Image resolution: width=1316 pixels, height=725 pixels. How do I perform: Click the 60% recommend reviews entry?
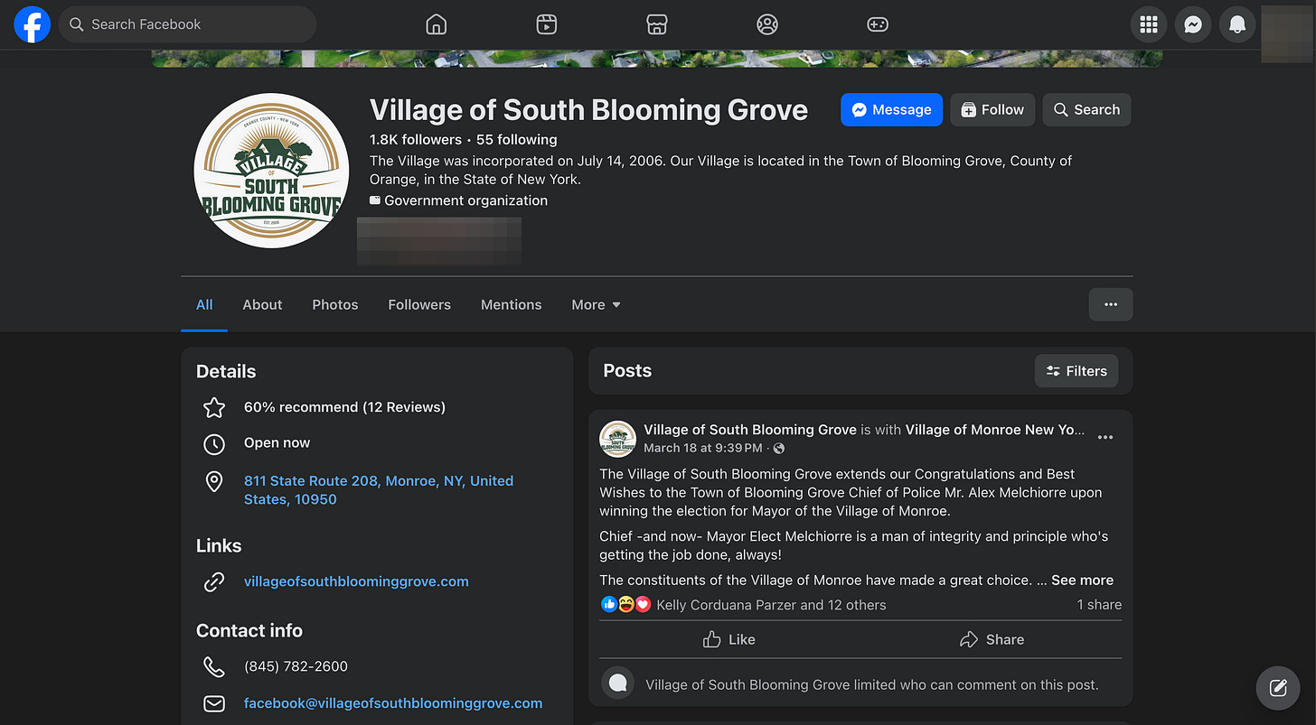point(344,407)
